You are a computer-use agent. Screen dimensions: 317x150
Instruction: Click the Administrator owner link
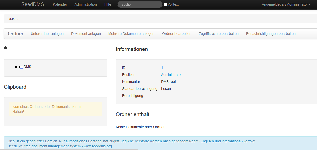(171, 75)
